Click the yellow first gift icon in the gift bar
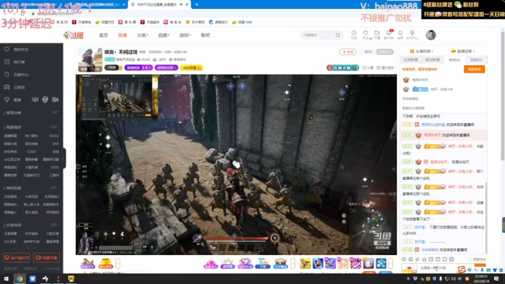Image resolution: width=505 pixels, height=284 pixels. [305, 263]
